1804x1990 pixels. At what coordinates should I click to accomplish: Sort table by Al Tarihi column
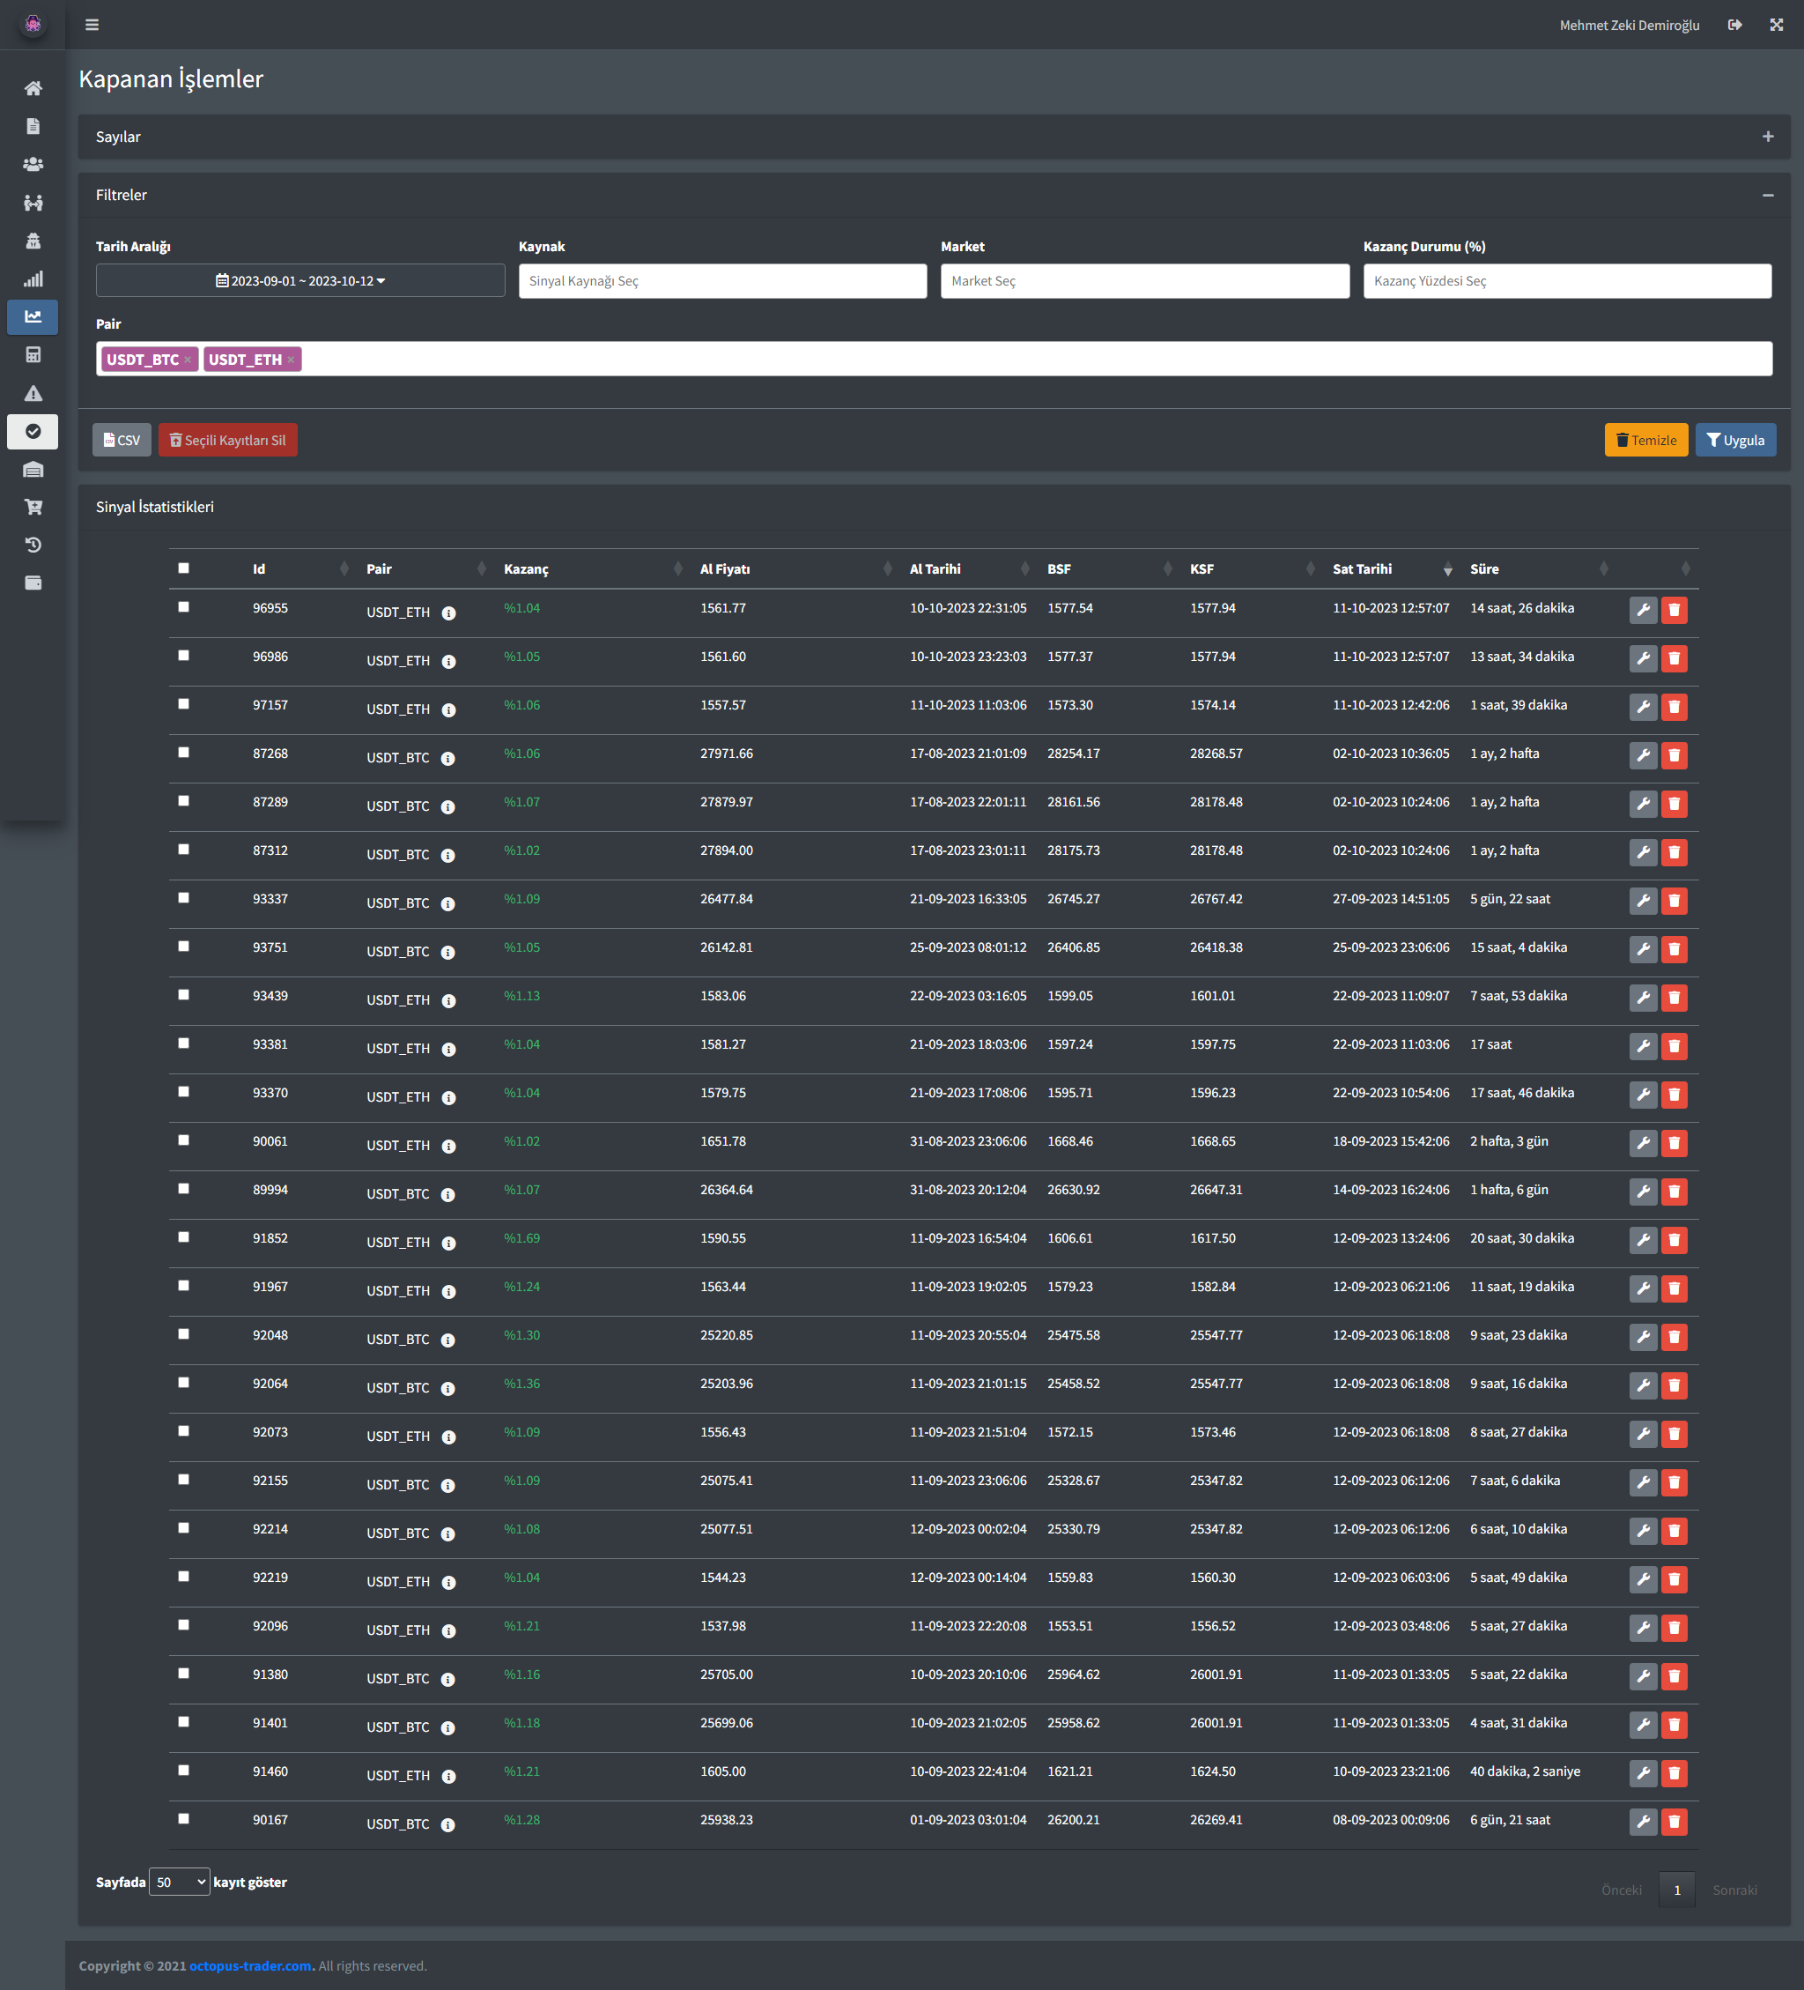(x=969, y=568)
